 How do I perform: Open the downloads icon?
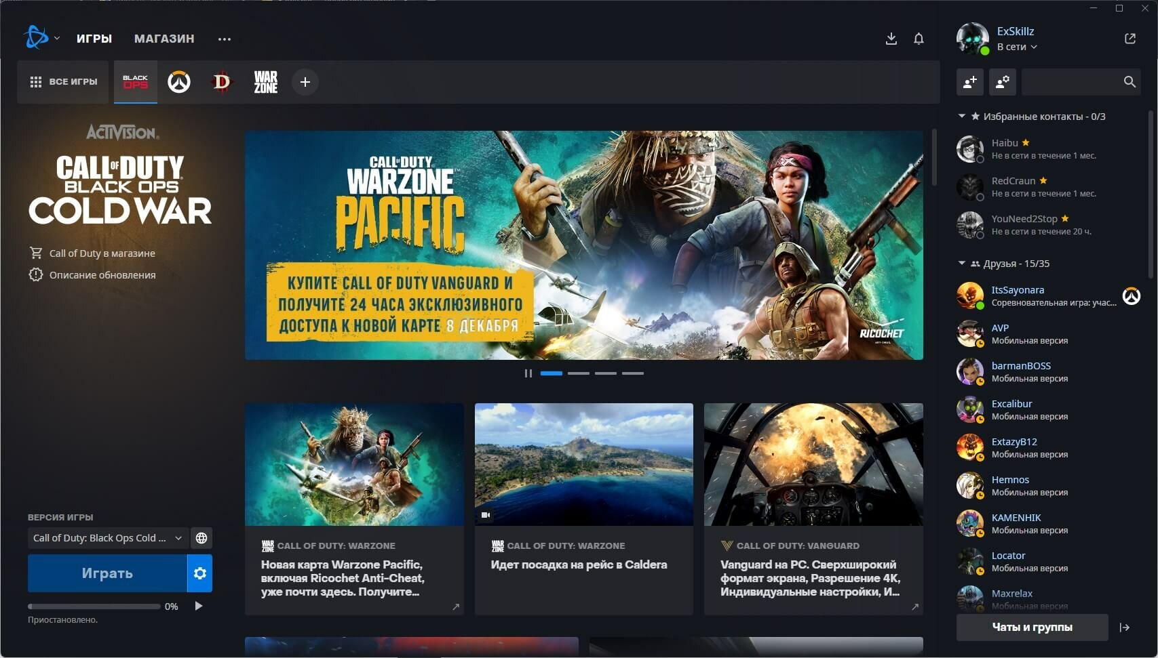pyautogui.click(x=891, y=39)
